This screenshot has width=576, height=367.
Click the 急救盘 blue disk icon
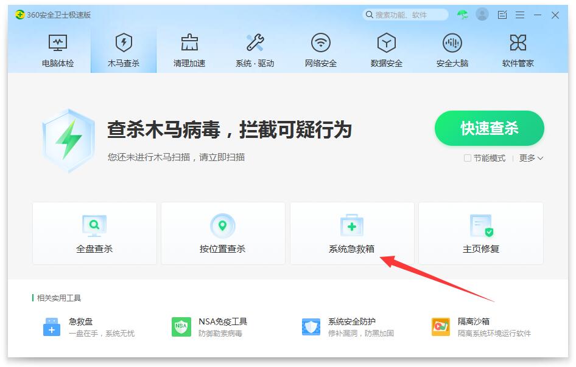pyautogui.click(x=52, y=327)
